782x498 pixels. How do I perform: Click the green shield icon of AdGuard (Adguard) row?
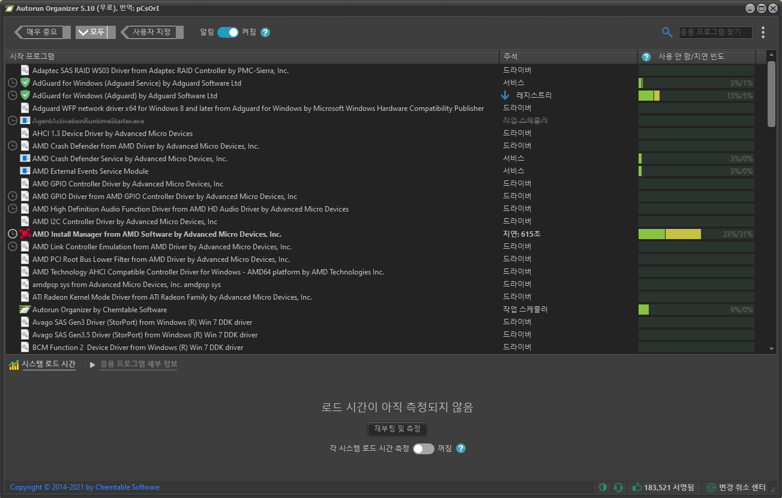[25, 95]
